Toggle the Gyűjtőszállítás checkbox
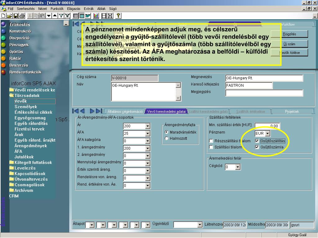 257,141
